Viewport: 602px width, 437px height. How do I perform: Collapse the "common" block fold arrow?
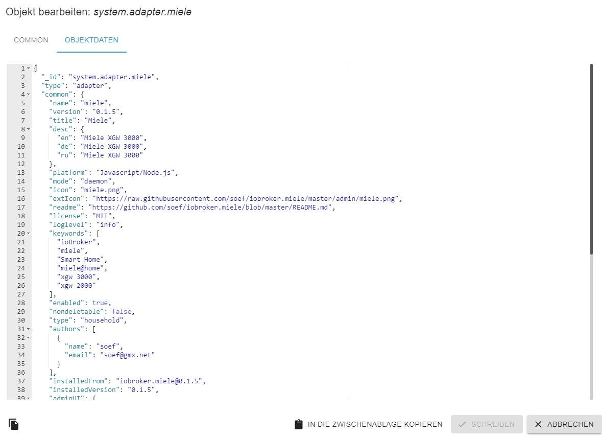[x=28, y=95]
